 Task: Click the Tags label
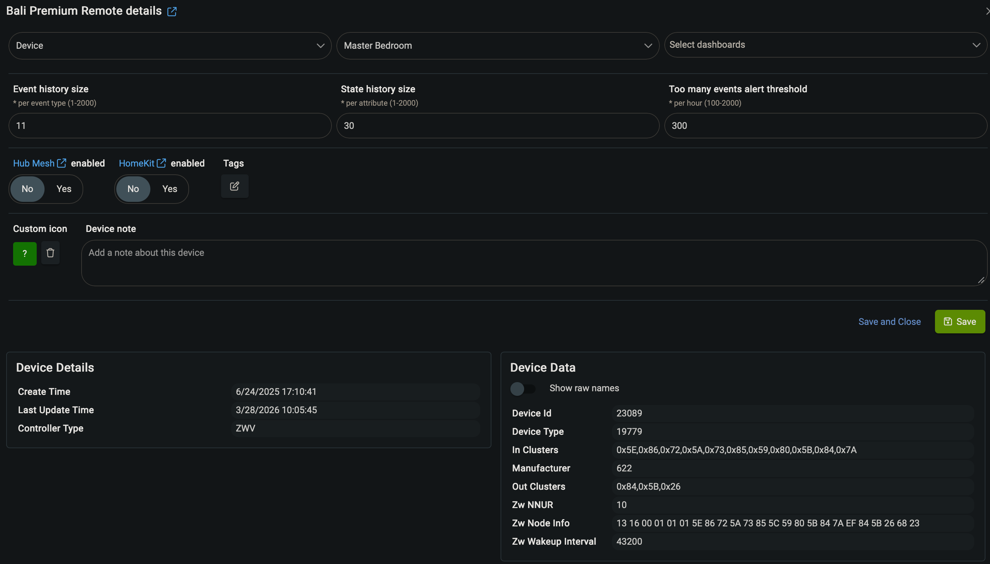pos(234,164)
